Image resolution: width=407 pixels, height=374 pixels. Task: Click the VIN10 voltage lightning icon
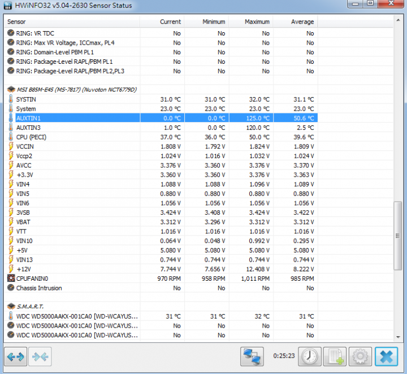(x=11, y=241)
